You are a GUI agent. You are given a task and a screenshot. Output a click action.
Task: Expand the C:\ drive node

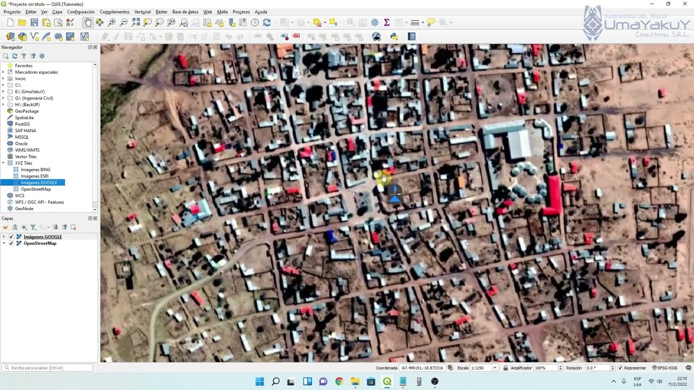(3, 85)
